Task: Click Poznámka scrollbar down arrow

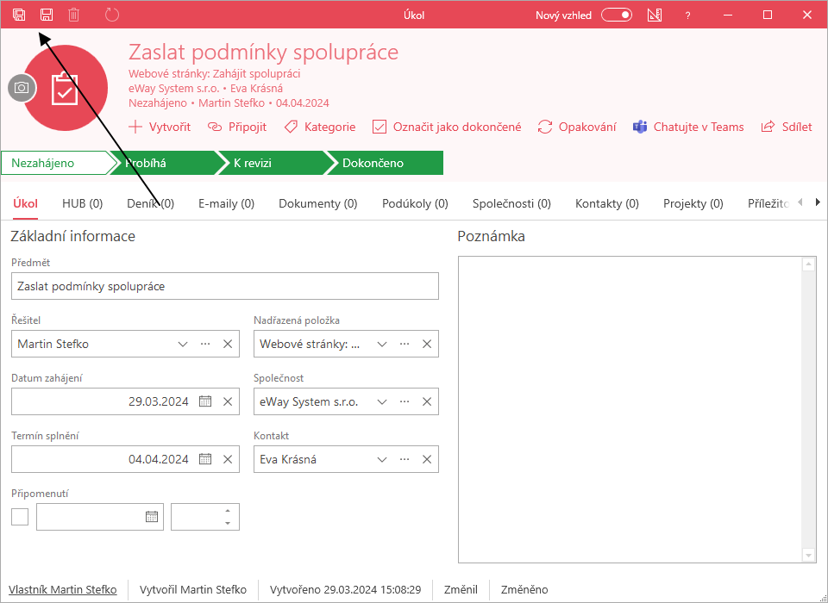Action: click(808, 555)
